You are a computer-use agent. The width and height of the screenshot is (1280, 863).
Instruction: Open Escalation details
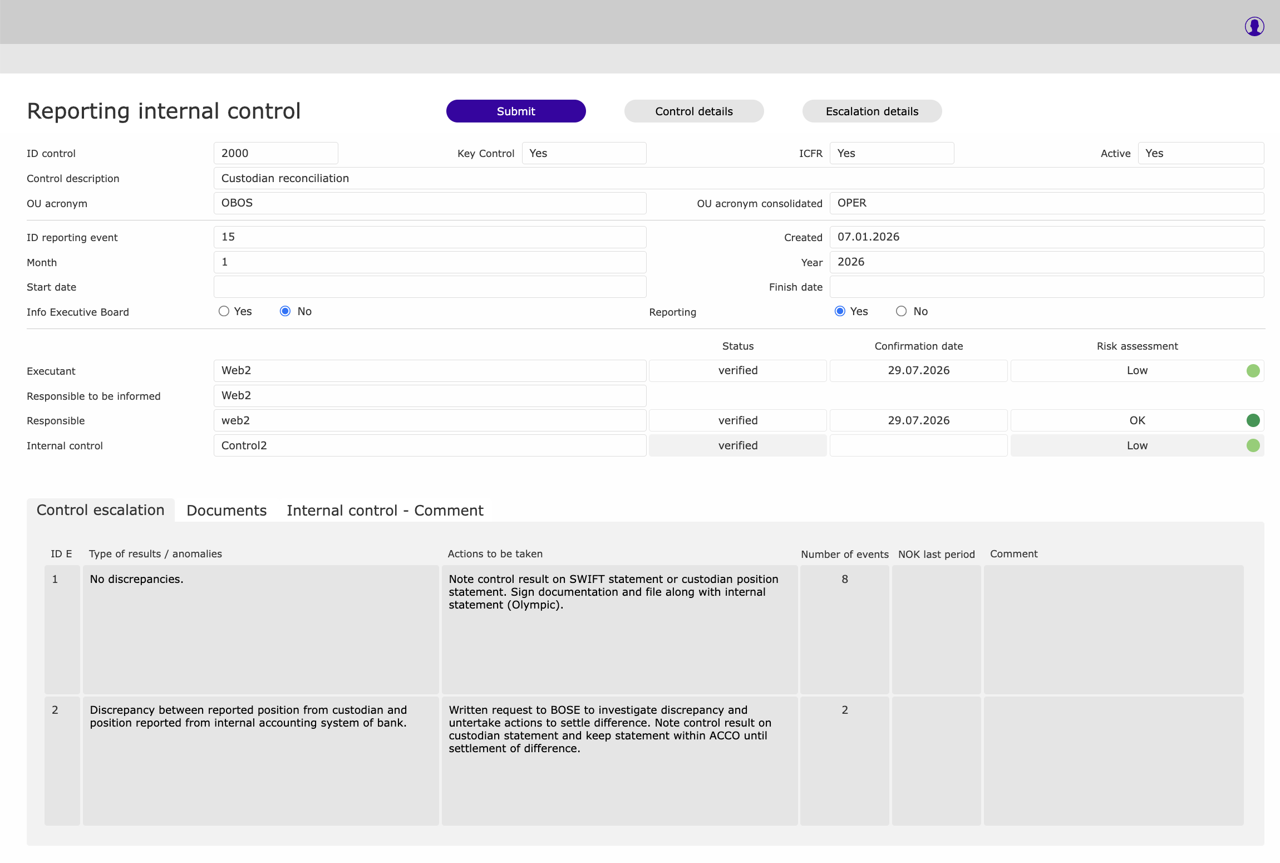(872, 111)
